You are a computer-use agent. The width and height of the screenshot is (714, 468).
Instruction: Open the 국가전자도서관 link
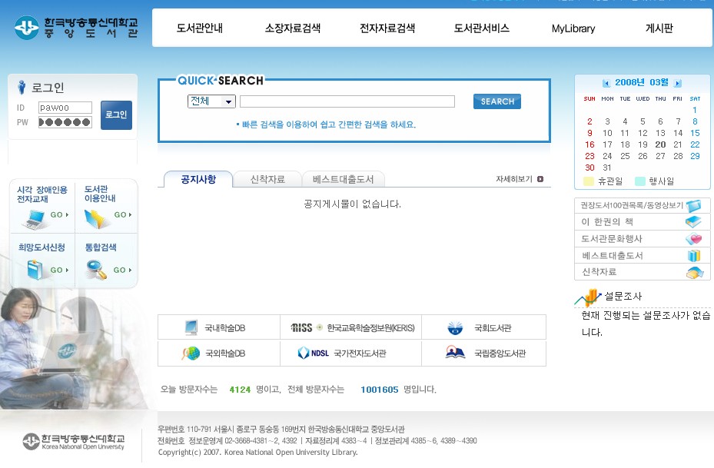(x=360, y=353)
